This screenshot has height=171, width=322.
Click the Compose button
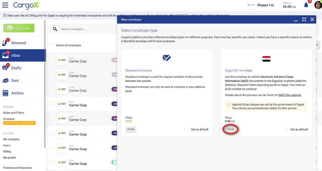19,28
